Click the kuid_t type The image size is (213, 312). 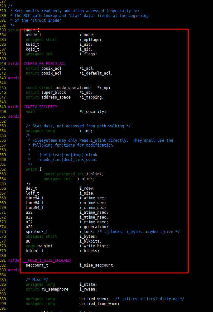coord(32,44)
